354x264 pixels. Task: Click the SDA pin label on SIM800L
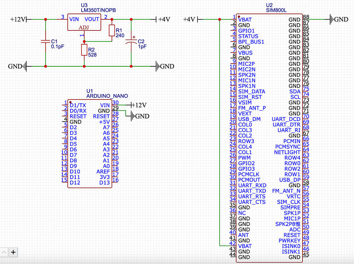pos(295,92)
